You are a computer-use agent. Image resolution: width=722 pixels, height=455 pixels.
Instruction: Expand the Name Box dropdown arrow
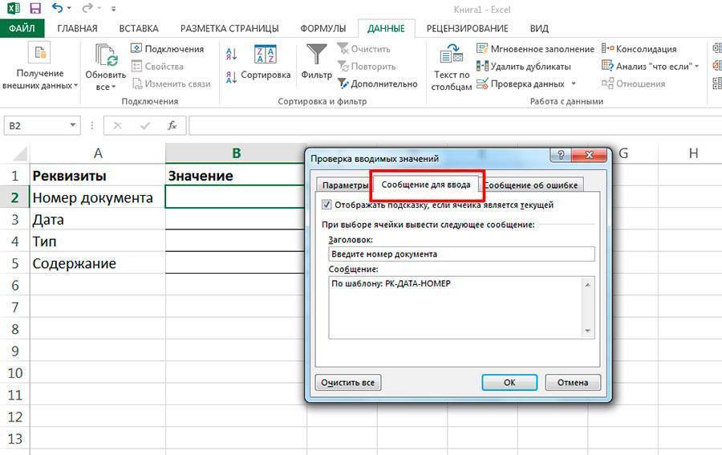[x=73, y=126]
